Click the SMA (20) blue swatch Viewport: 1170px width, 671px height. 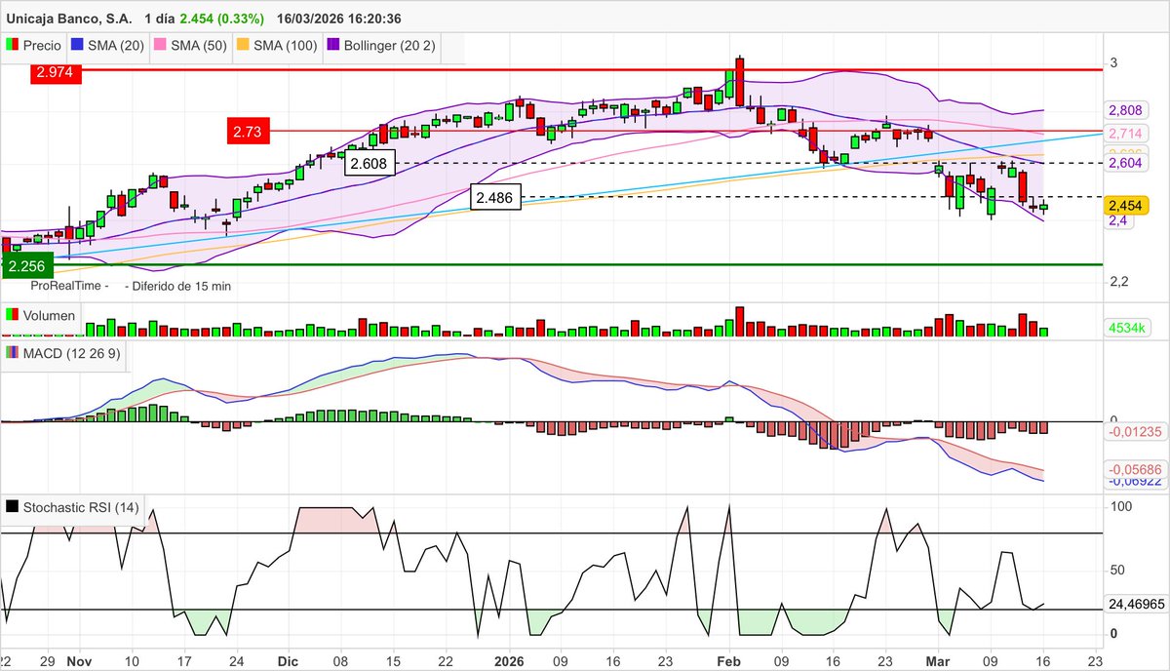[78, 45]
